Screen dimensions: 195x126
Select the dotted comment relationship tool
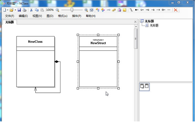pos(169,10)
